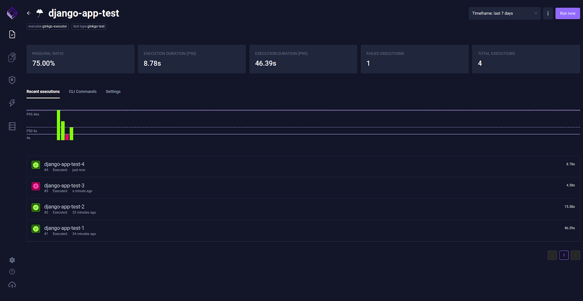
Task: Click failed status icon of django-app-test-3
Action: point(36,186)
